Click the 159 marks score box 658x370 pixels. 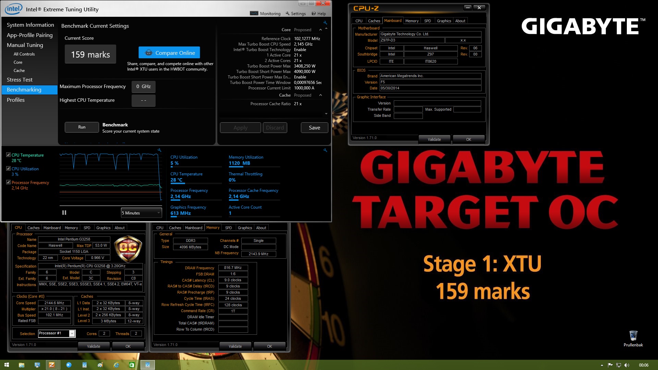pyautogui.click(x=90, y=54)
